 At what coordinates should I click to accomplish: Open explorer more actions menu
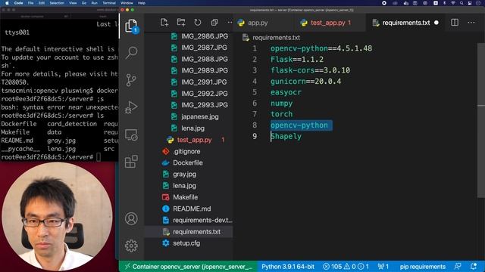(230, 23)
